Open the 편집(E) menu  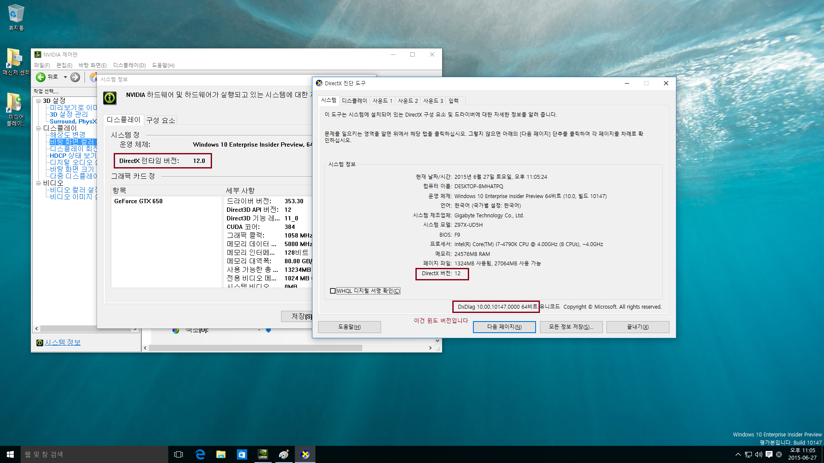(64, 65)
